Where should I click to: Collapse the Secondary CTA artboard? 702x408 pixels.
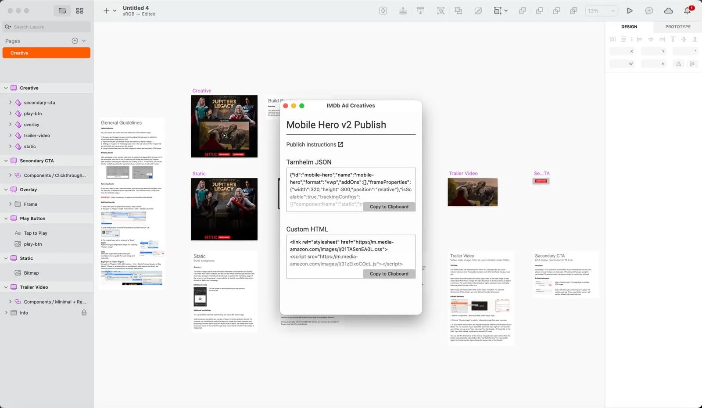[x=6, y=161]
